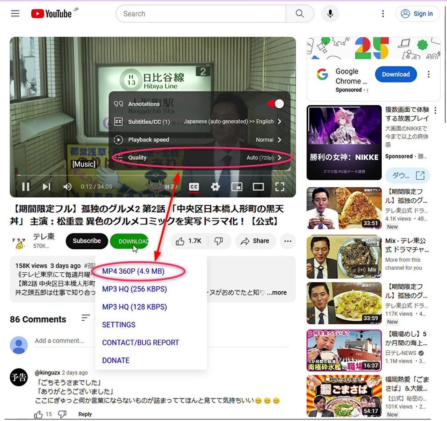Open テレ東 channel avatar
The height and width of the screenshot is (421, 447).
[x=19, y=243]
